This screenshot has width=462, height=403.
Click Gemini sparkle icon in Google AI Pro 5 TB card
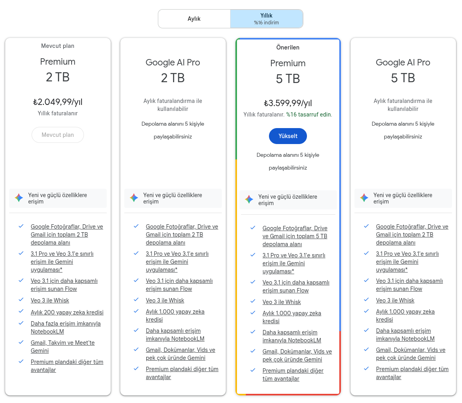(x=364, y=198)
